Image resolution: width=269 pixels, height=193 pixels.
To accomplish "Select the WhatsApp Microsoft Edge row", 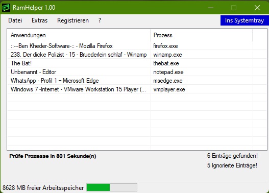I will (137, 81).
